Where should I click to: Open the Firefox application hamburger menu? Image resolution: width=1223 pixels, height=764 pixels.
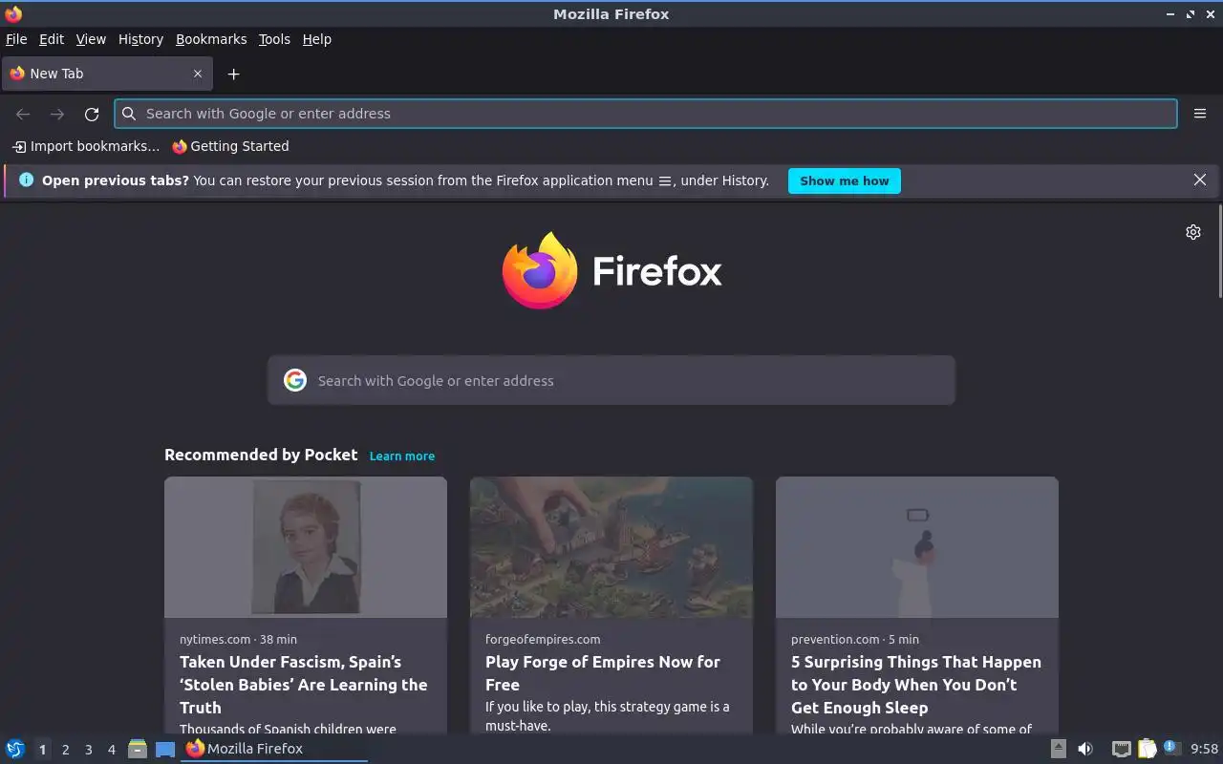1200,114
